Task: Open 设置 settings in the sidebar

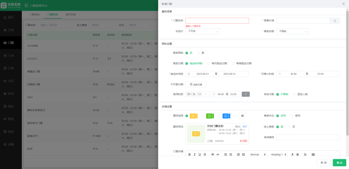Action: tap(11, 144)
